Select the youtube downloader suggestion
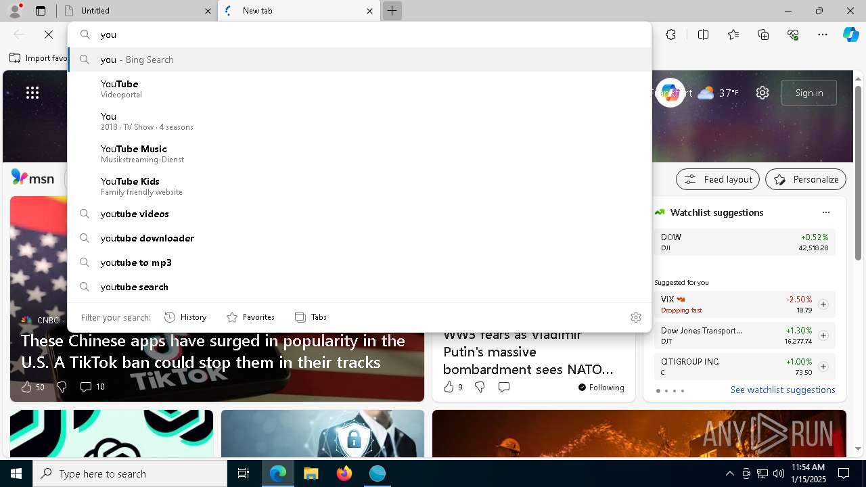 point(359,238)
